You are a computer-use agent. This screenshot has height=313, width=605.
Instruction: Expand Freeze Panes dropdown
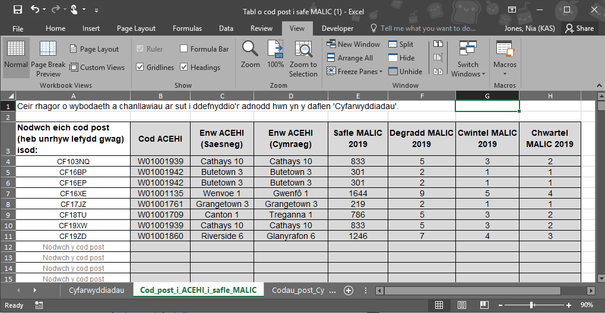[353, 72]
